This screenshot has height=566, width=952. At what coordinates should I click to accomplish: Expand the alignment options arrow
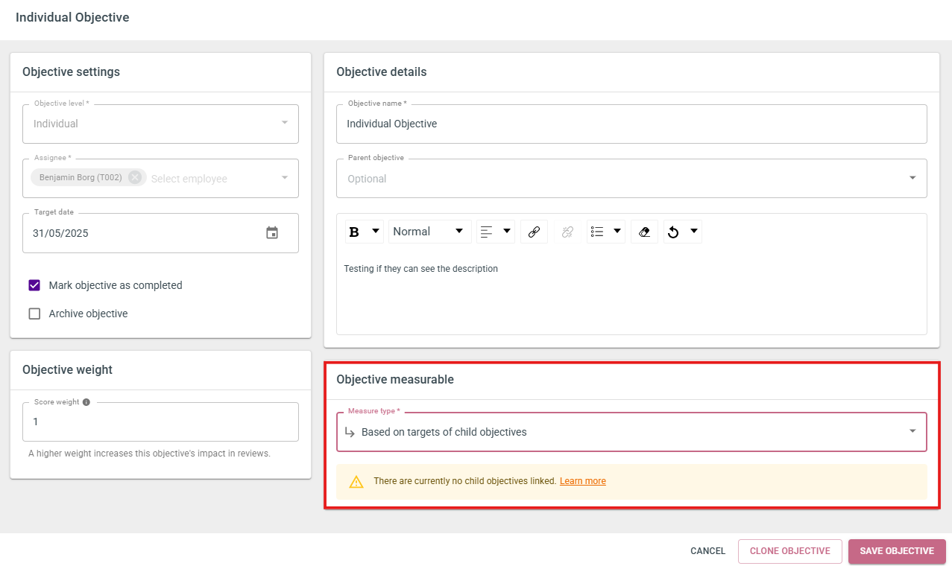point(508,231)
